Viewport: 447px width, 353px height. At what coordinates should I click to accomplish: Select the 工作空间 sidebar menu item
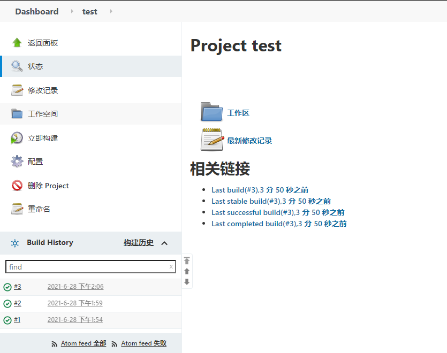pos(43,114)
